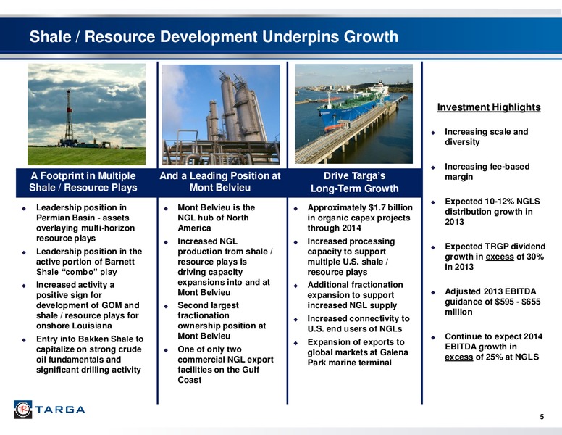Click the 'A Footprint in Multiple Shale / Resource Plays' header
562x435 pixels.
point(83,181)
